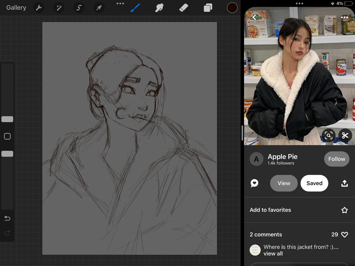Viewport: 355px width, 266px height.
Task: Open the Layers panel
Action: pos(208,8)
